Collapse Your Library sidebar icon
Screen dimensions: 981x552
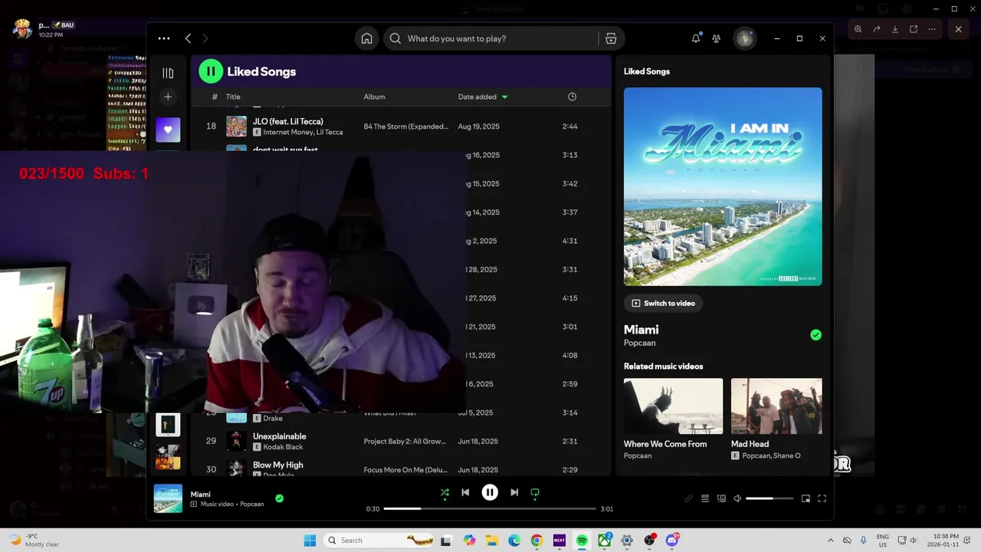tap(168, 73)
